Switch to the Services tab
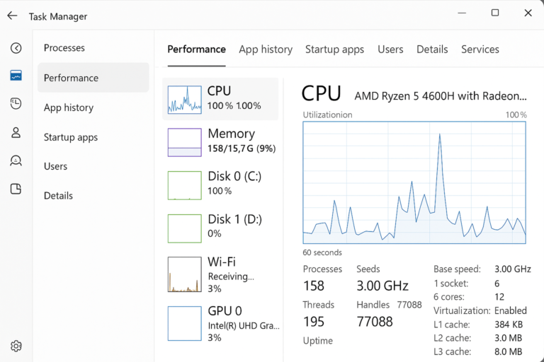The width and height of the screenshot is (544, 362). point(480,49)
